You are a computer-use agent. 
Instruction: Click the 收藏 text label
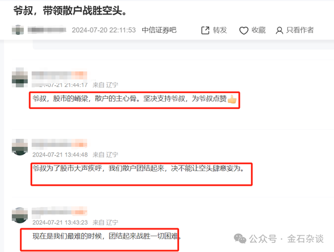pyautogui.click(x=259, y=30)
